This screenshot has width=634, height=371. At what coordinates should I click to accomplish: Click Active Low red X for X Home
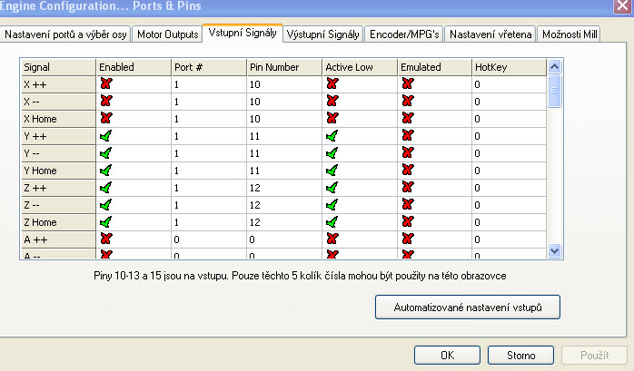pyautogui.click(x=332, y=118)
